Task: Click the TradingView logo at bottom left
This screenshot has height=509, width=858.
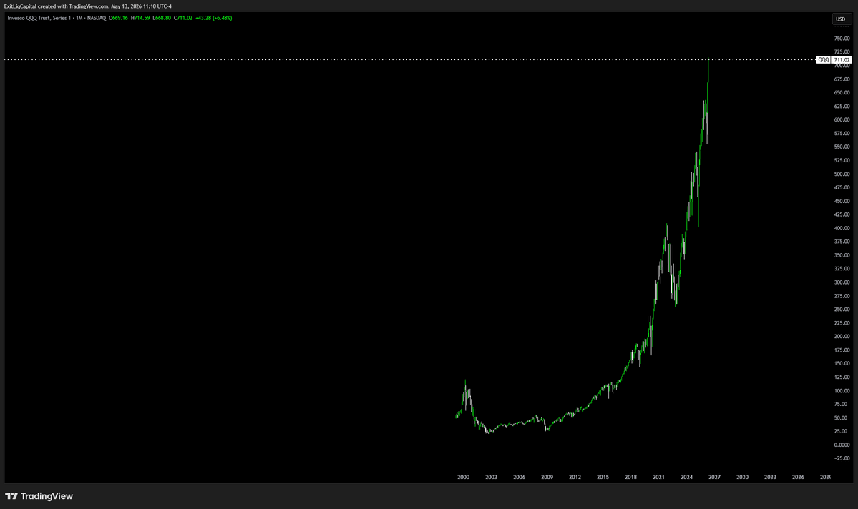Action: 39,496
